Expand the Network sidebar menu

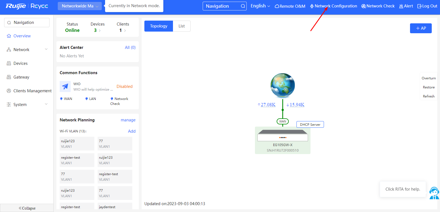pos(27,50)
